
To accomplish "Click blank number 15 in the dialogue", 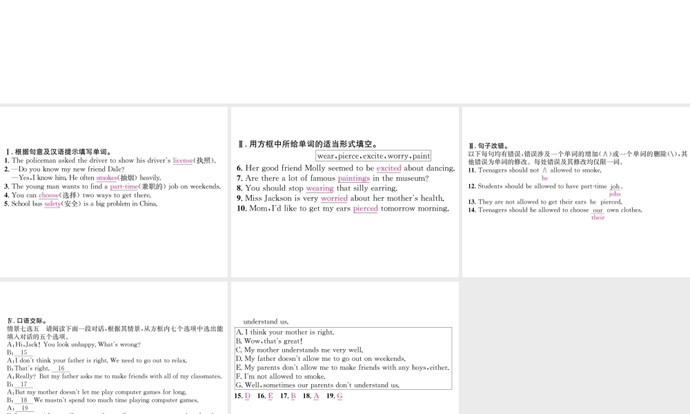I will pyautogui.click(x=23, y=353).
